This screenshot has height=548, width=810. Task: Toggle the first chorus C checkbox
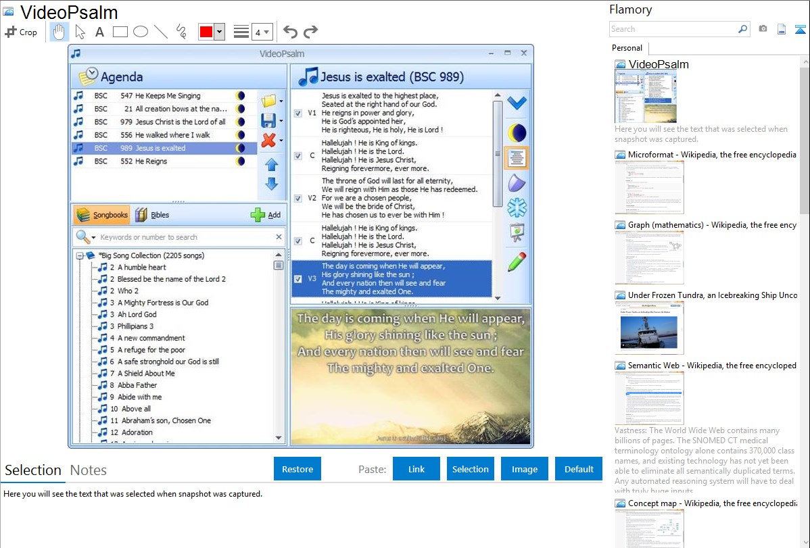pyautogui.click(x=298, y=155)
